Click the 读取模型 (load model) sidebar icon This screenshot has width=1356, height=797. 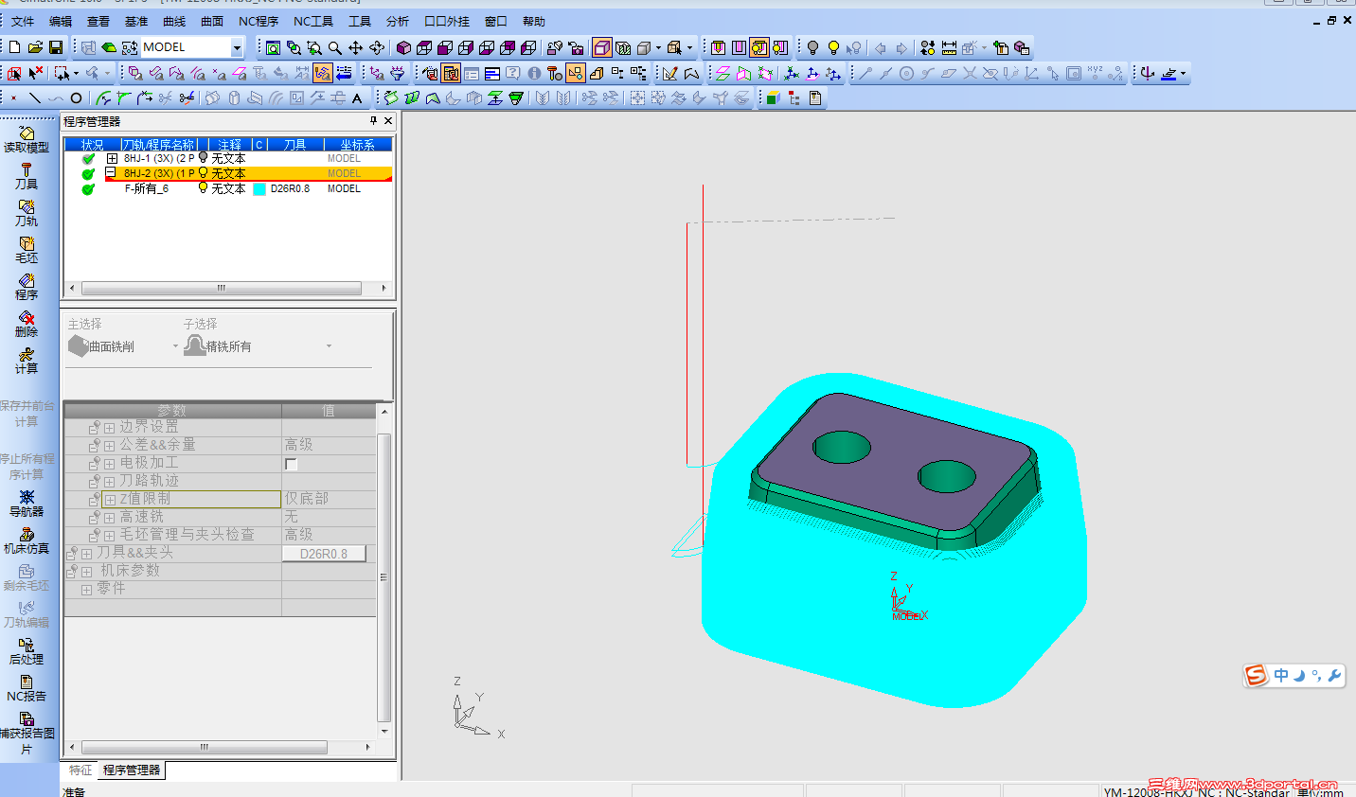27,139
